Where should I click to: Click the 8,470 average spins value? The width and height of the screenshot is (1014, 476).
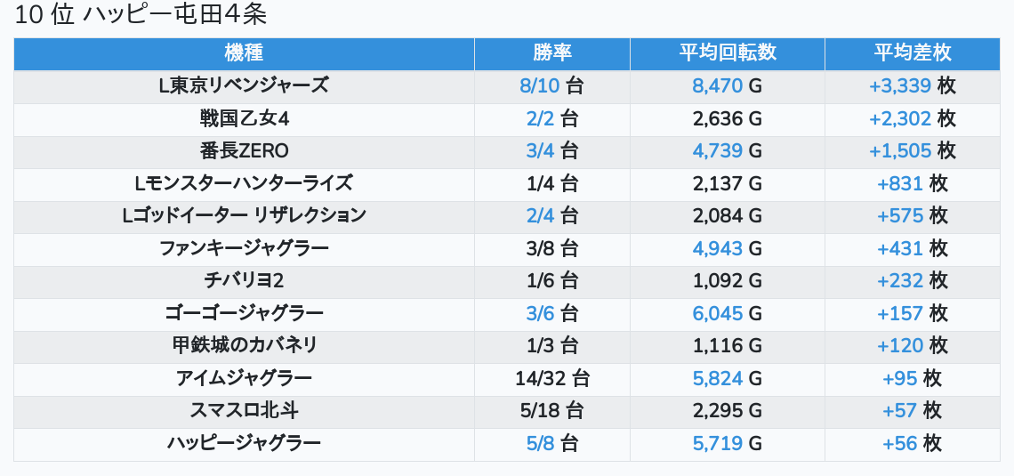pyautogui.click(x=717, y=86)
